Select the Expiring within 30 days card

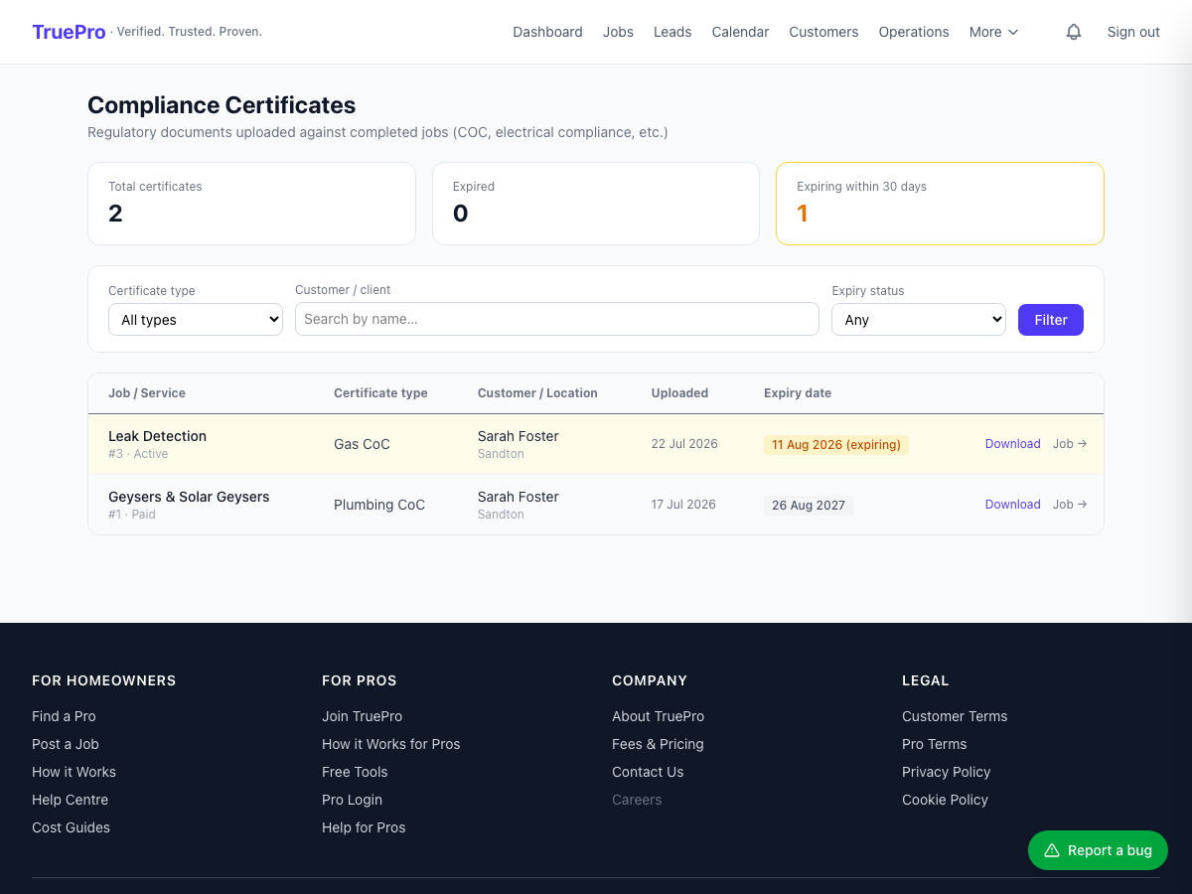coord(940,204)
